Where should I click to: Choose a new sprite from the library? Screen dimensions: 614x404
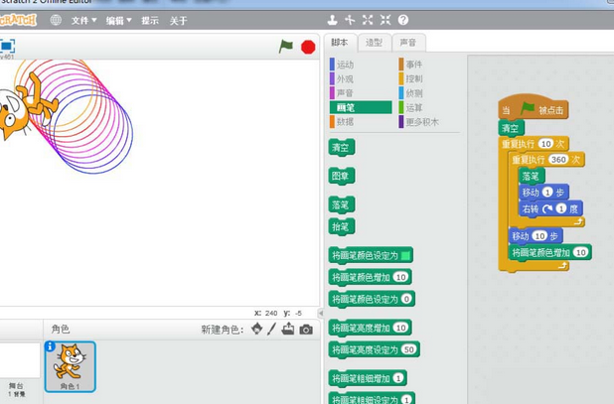pyautogui.click(x=256, y=330)
